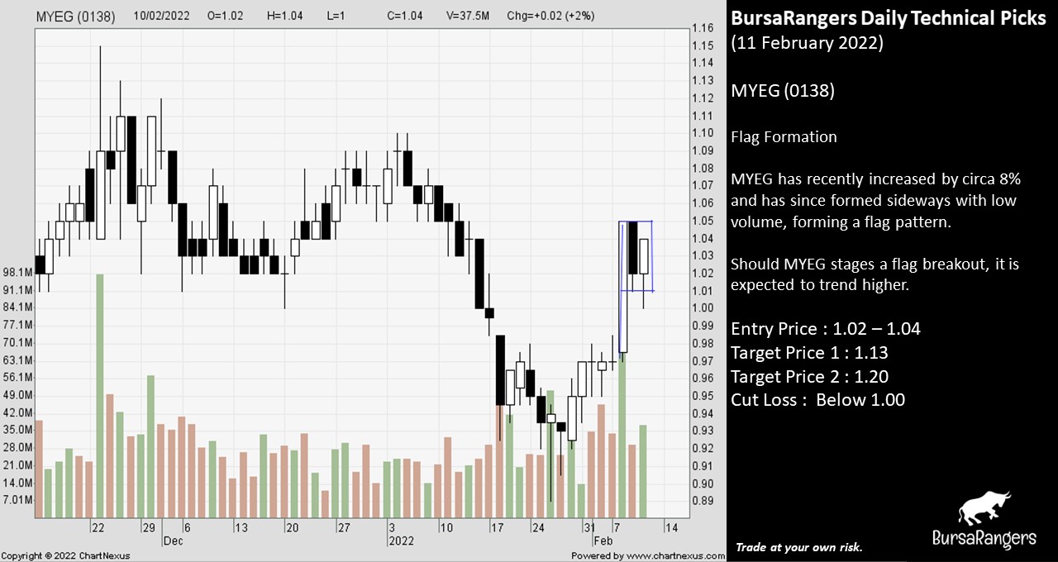Click the C=1.04 close value

(407, 17)
